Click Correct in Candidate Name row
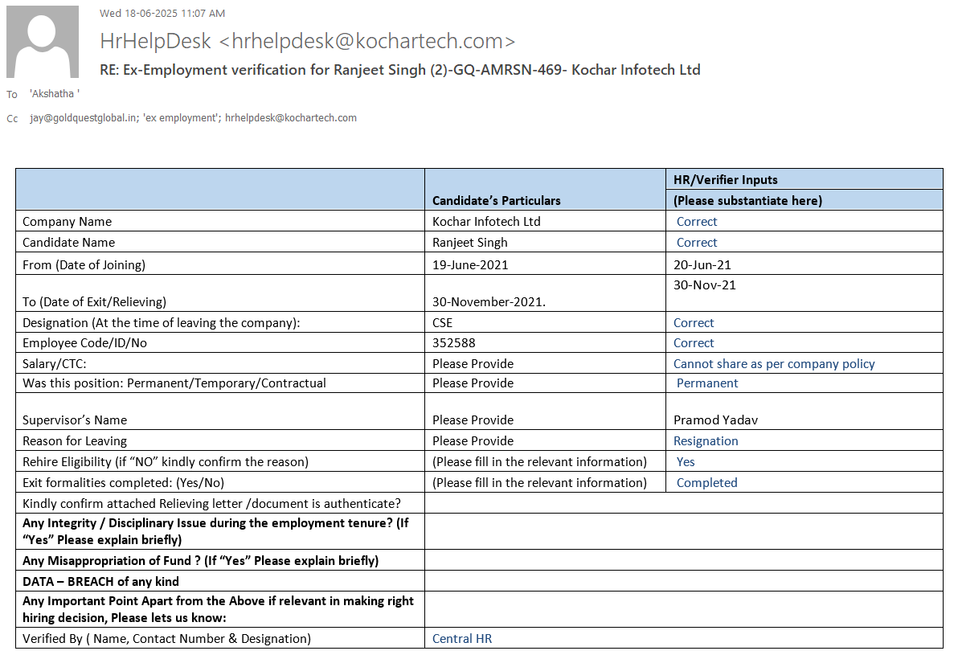Image resolution: width=954 pixels, height=655 pixels. pos(697,242)
